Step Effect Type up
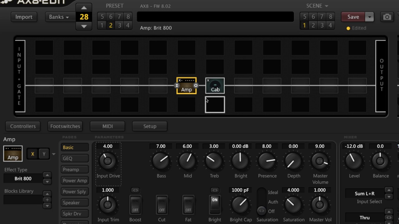The image size is (399, 224). (x=47, y=175)
